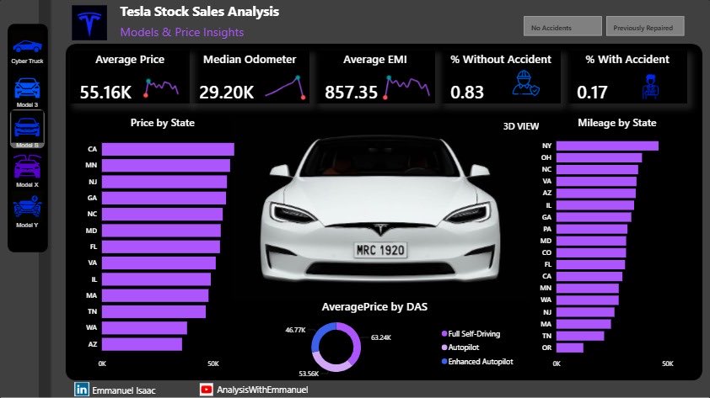This screenshot has height=398, width=710.
Task: Select NJ bar in Price by State
Action: point(164,182)
